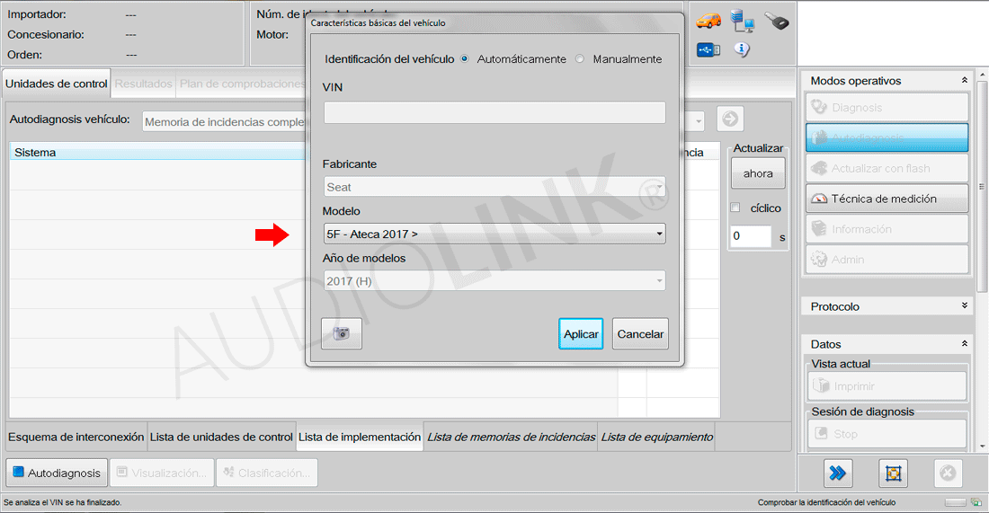989x513 pixels.
Task: Click the car key icon
Action: (777, 21)
